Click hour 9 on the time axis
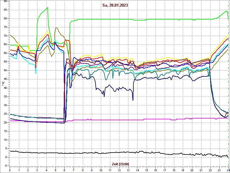This screenshot has width=230, height=173. pos(92,170)
